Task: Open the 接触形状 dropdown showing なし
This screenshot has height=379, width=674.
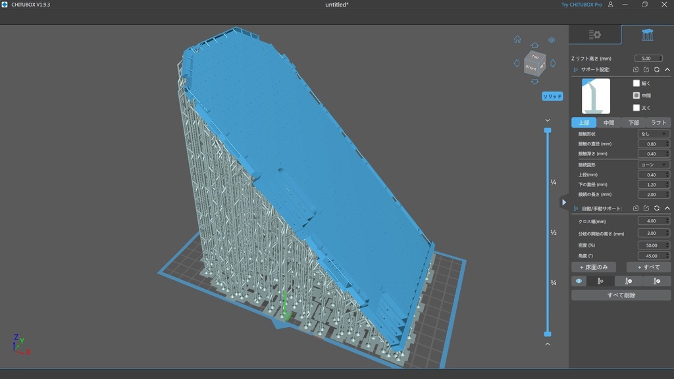Action: 654,134
